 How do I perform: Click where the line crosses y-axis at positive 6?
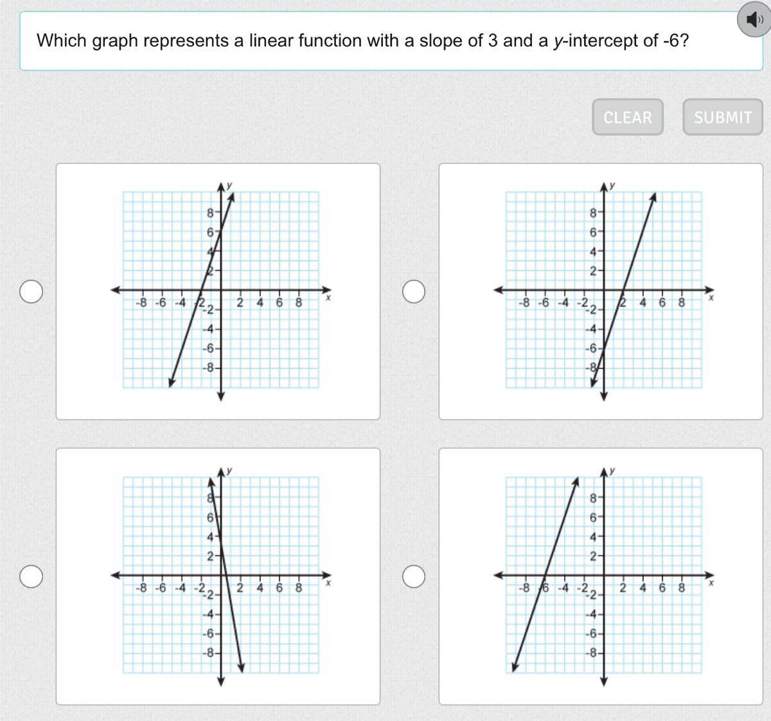221,231
